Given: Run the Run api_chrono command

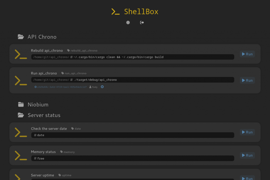Looking at the screenshot, I should 247,80.
